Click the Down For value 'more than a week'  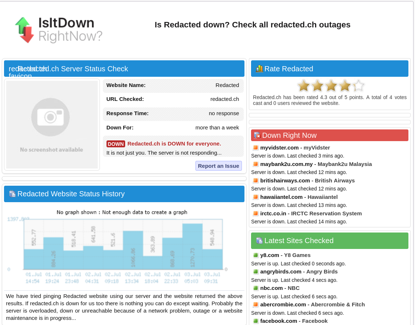(x=217, y=128)
